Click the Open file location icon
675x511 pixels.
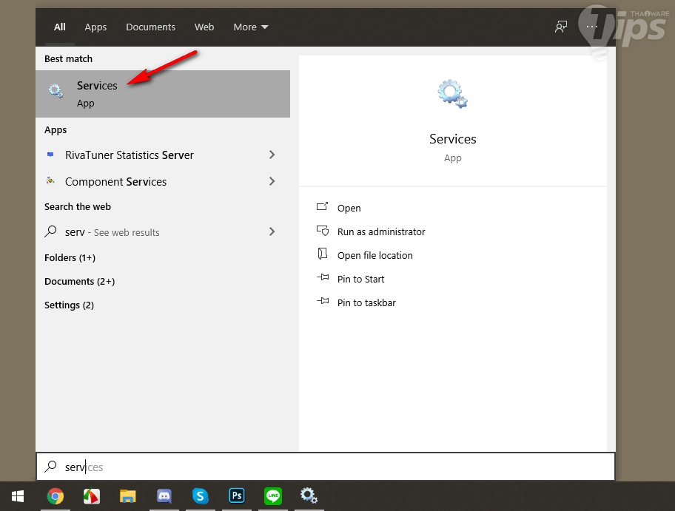[323, 254]
